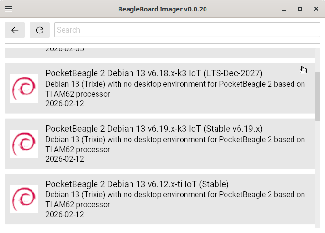Select PocketBeagle 2 Debian 13 v6.12.x-ti IoT title
Image resolution: width=325 pixels, height=233 pixels.
[137, 184]
